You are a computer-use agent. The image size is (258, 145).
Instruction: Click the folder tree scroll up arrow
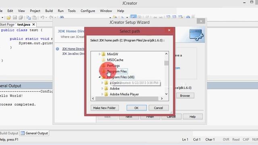pos(166,54)
